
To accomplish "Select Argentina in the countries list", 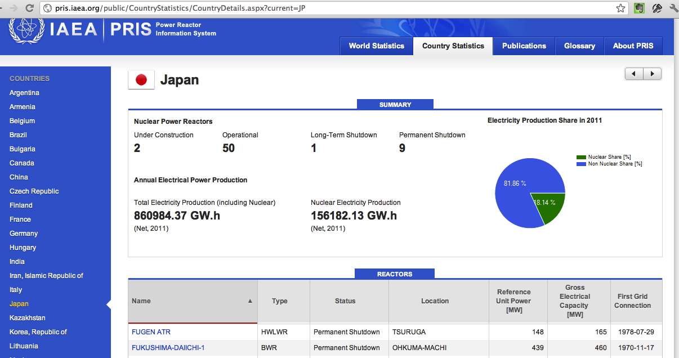I will point(24,93).
